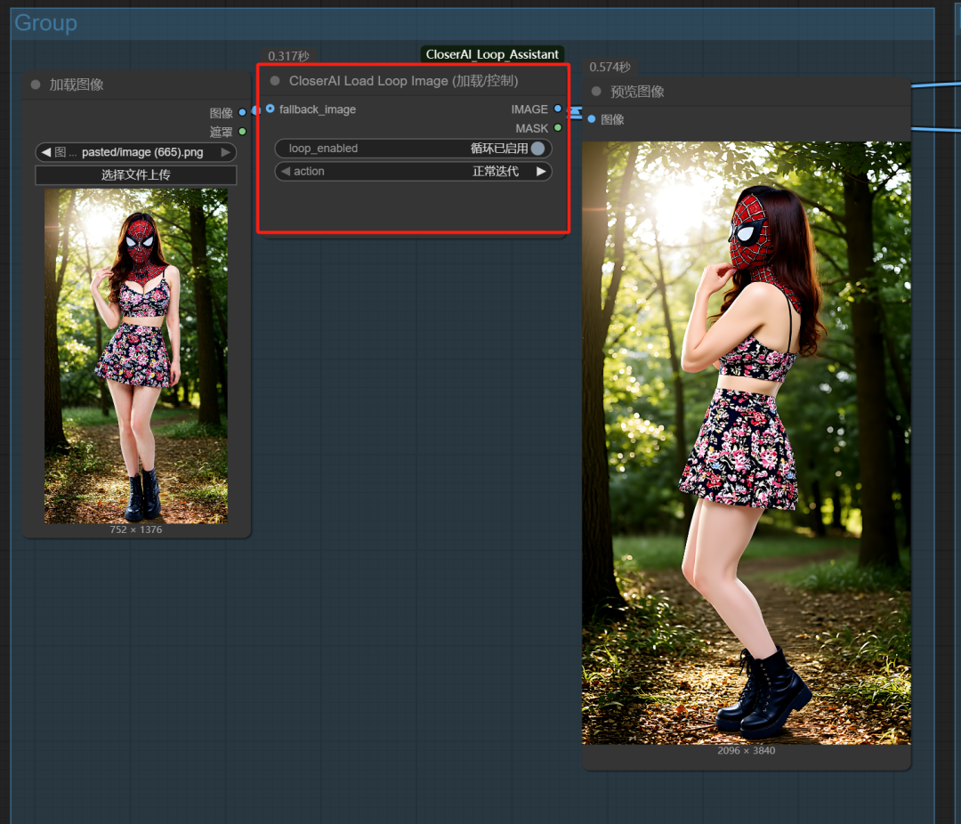Click the 图像 input port on 预览图像 node

(592, 119)
